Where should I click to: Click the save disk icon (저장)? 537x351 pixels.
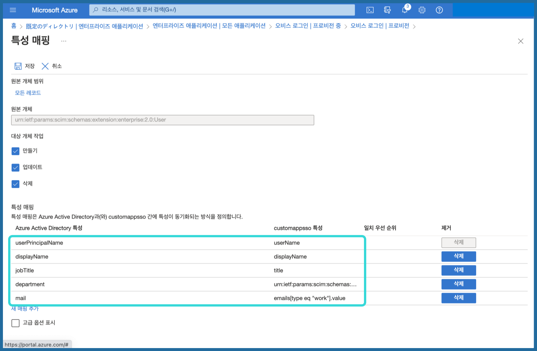click(x=18, y=66)
